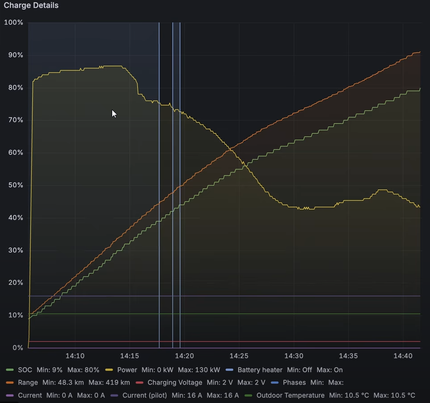Toggle the Battery heater legend label

pos(260,370)
